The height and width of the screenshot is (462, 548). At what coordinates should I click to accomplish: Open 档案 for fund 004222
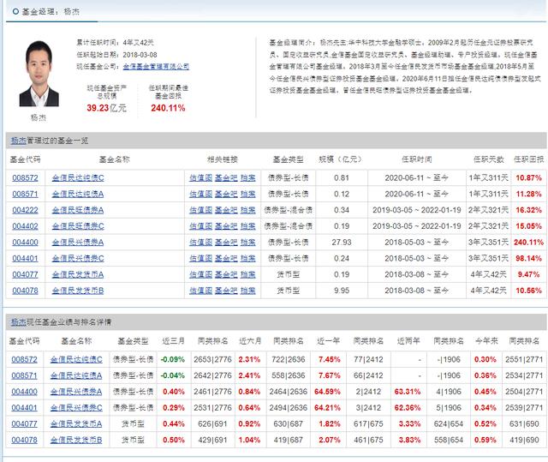248,210
